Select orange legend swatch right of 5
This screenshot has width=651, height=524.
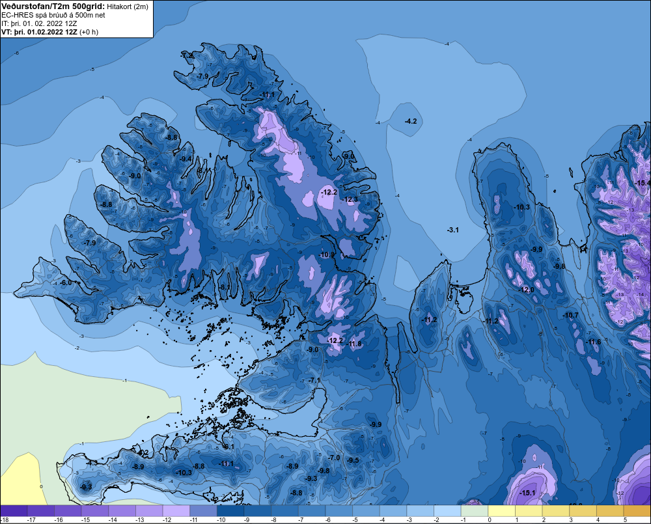point(637,511)
